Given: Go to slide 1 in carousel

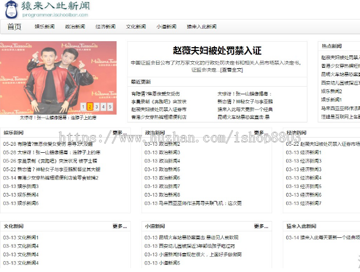Looking at the screenshot, I should click(83, 107).
